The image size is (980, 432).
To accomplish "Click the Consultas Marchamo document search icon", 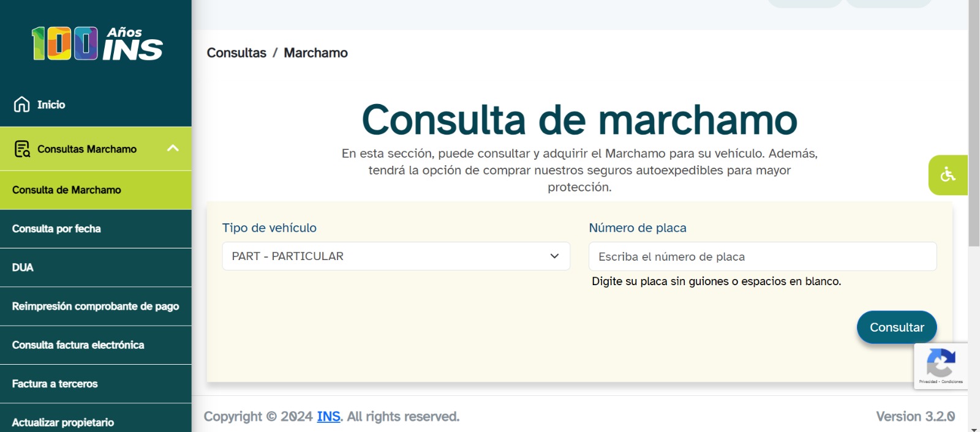I will coord(22,149).
